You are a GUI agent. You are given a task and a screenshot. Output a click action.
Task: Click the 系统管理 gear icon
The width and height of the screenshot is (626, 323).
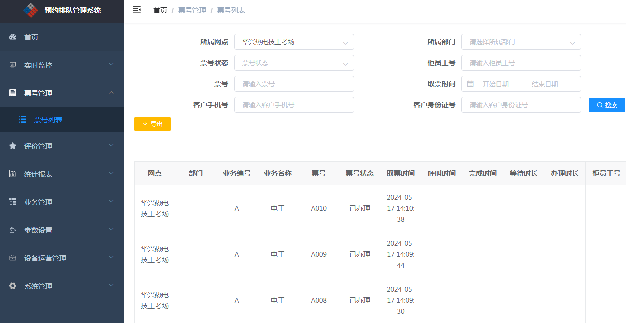tap(13, 286)
